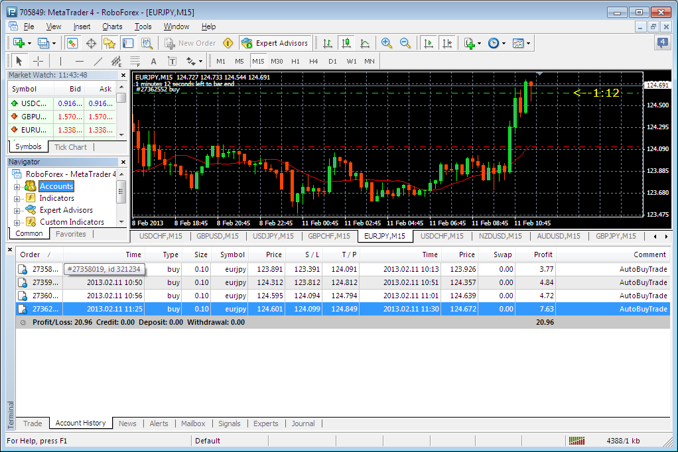Open the Strategy Tester magnifier icon

tap(147, 43)
